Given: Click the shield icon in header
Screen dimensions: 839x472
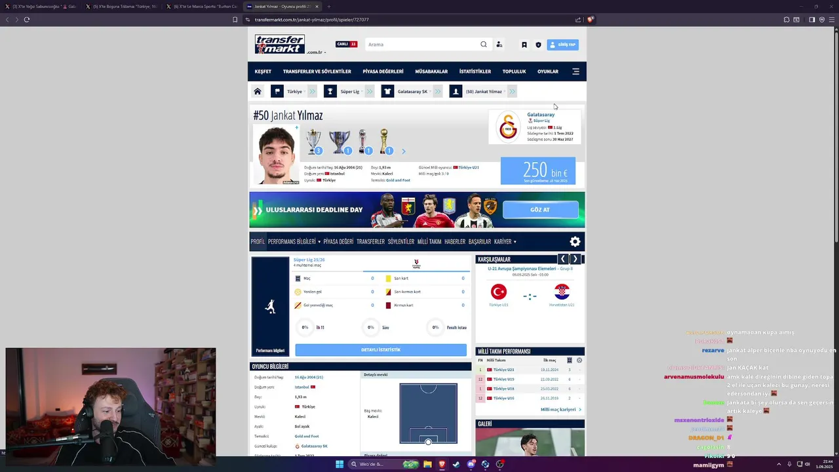Looking at the screenshot, I should pos(538,45).
